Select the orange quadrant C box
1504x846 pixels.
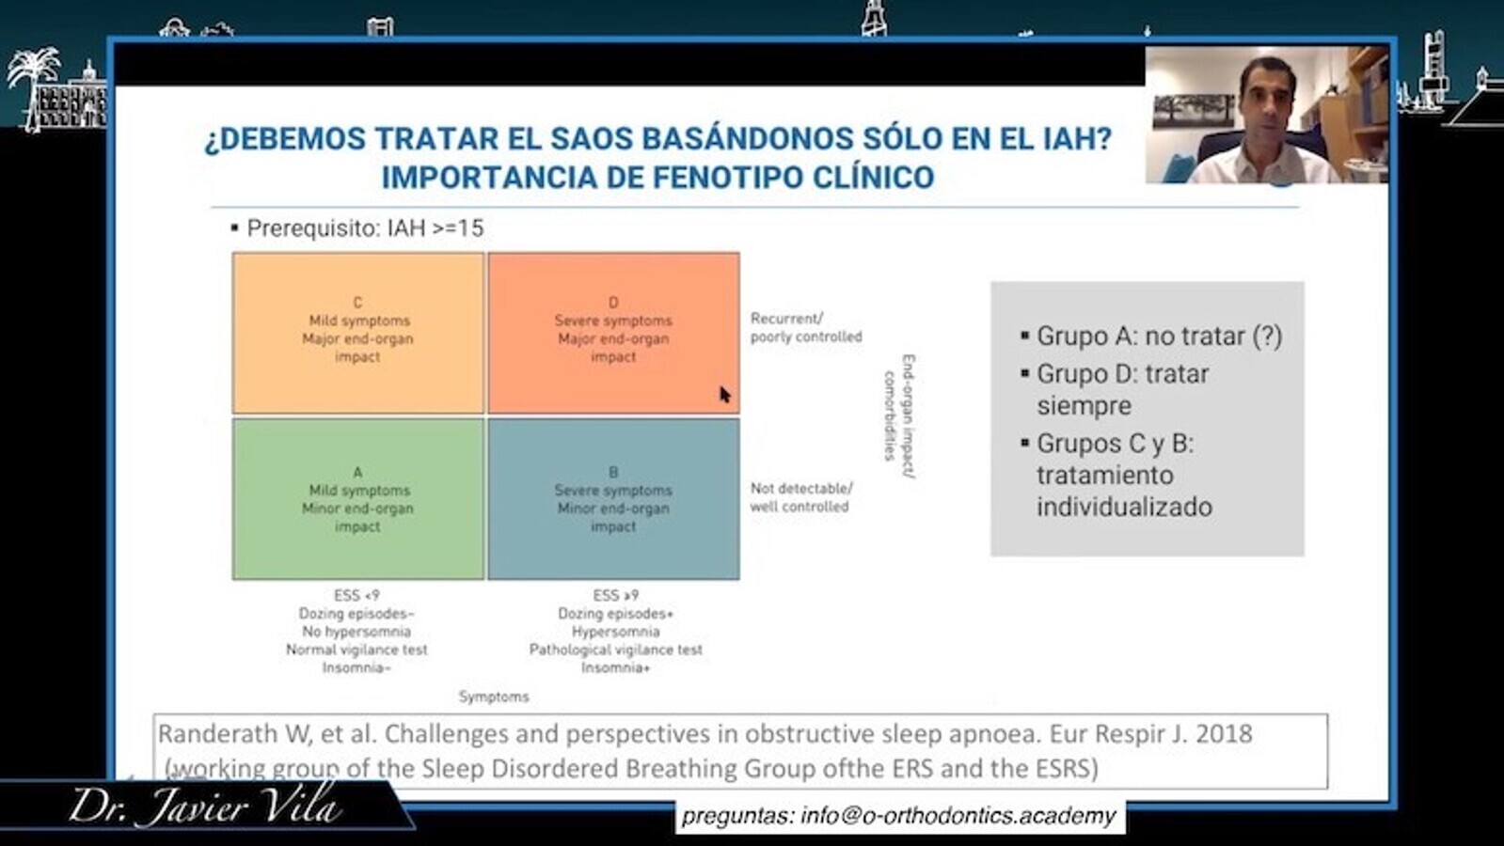pyautogui.click(x=357, y=333)
